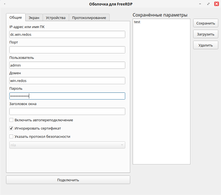Screen dimensions: 221x195
Task: Focus the Порт input field
Action: pyautogui.click(x=67, y=50)
